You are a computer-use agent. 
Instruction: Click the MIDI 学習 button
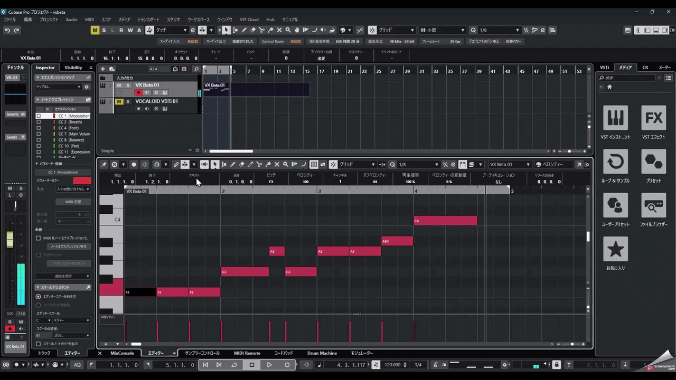coord(73,202)
